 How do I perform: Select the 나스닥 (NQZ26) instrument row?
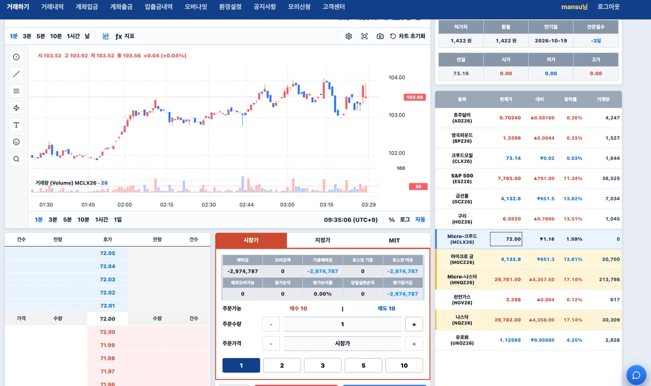(x=528, y=320)
